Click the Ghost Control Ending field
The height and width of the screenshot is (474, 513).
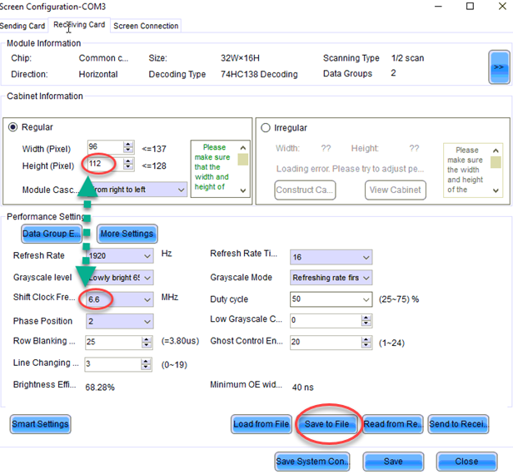[326, 343]
